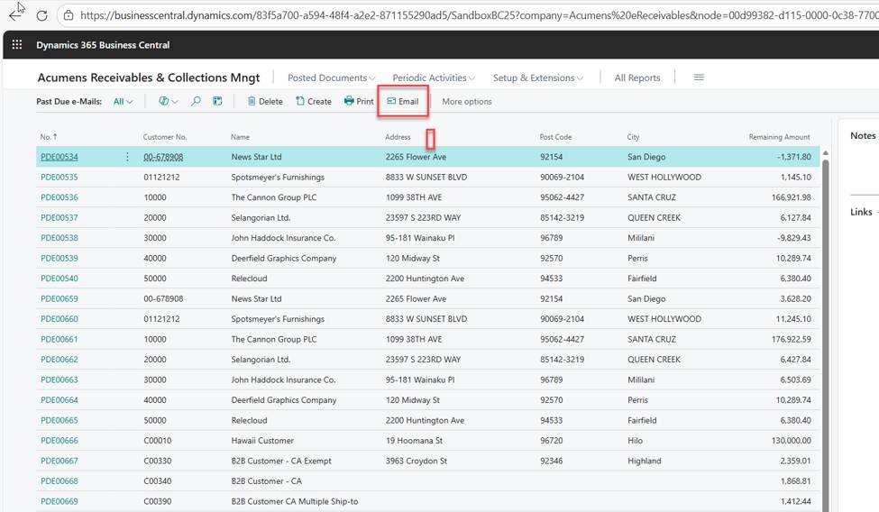Open record PDE00539
Image resolution: width=879 pixels, height=512 pixels.
click(59, 258)
